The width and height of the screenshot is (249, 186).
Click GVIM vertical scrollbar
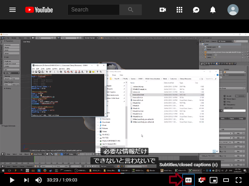point(106,94)
